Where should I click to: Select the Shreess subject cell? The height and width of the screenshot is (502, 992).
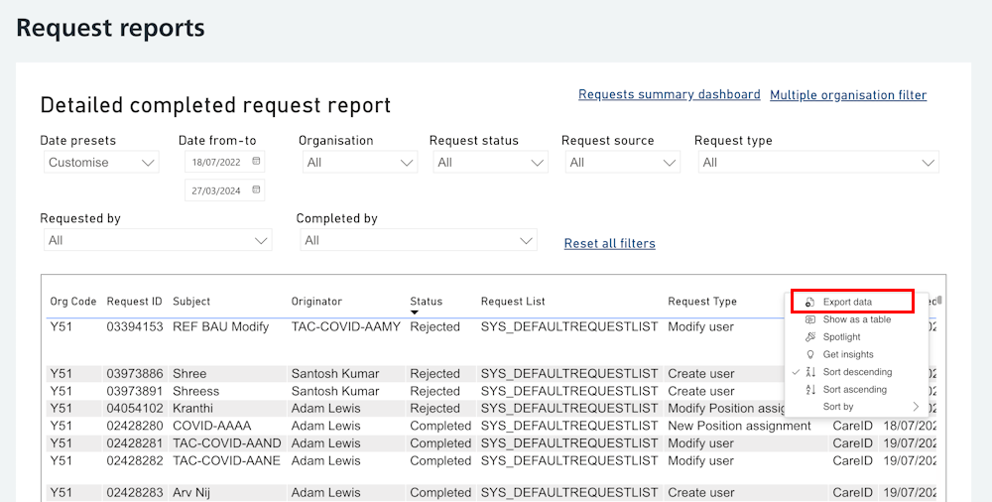196,391
